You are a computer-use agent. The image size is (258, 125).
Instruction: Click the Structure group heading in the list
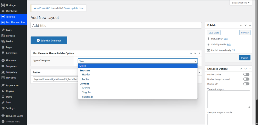85,70
